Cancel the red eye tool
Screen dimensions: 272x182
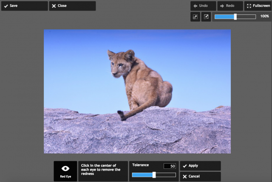pos(200,176)
